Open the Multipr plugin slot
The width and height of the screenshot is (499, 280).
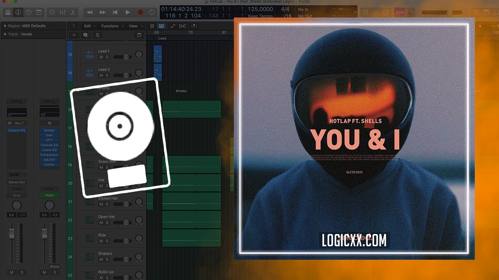click(49, 131)
